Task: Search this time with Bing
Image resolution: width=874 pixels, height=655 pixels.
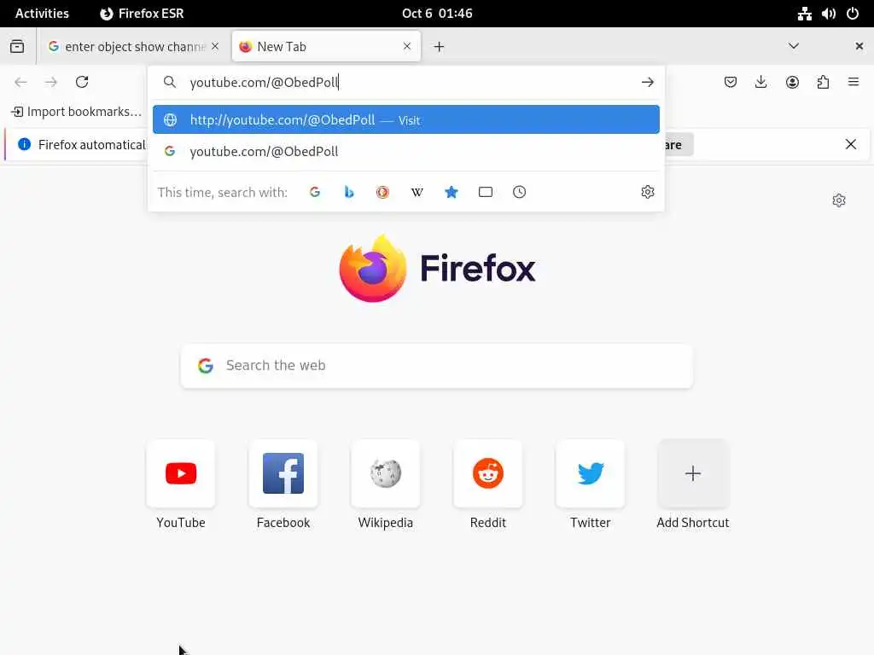Action: [x=349, y=192]
